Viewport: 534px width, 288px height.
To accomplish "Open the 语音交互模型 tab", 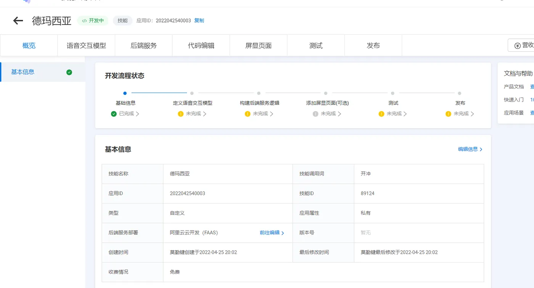I will (86, 46).
